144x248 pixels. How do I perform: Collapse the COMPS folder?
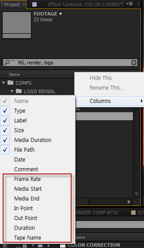[4, 83]
